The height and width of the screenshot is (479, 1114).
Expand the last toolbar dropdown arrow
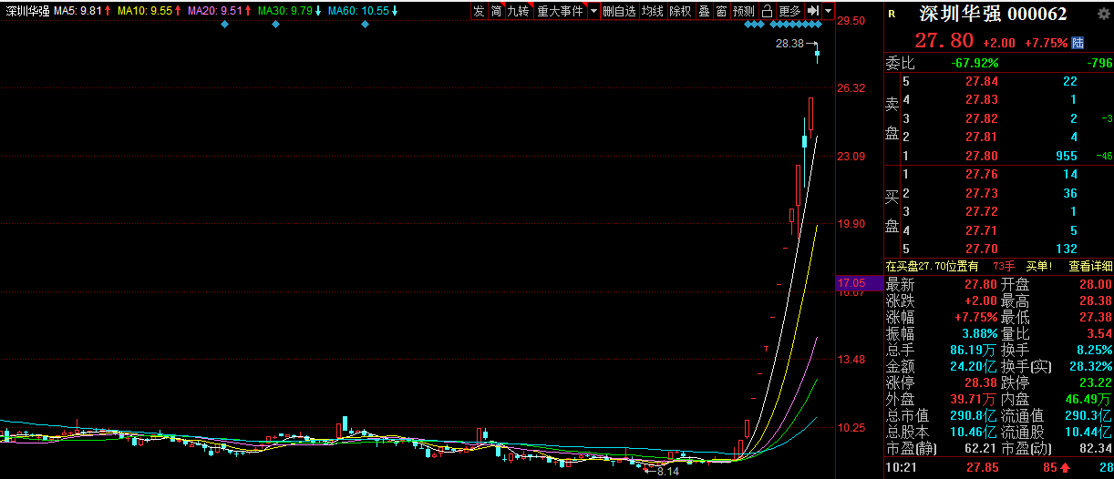coord(828,11)
